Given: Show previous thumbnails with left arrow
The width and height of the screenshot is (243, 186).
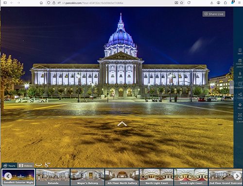Looking at the screenshot, I should [8, 176].
